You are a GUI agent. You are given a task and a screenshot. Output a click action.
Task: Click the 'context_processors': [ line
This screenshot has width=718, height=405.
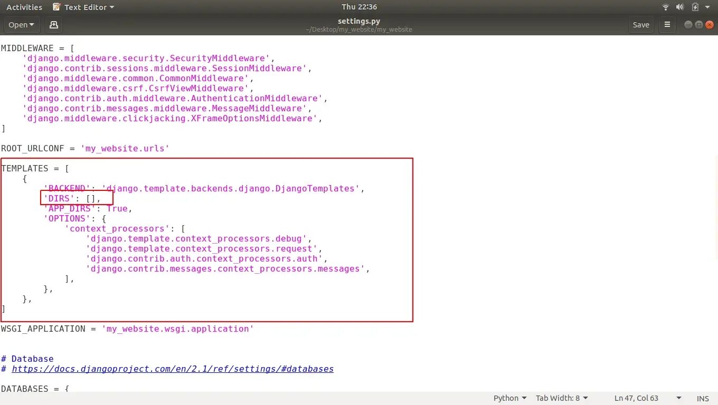click(125, 228)
